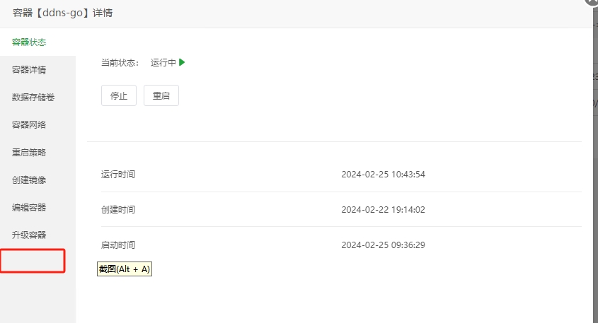Select the 创建镜像 sidebar item
Viewport: 598px width, 323px height.
point(29,180)
